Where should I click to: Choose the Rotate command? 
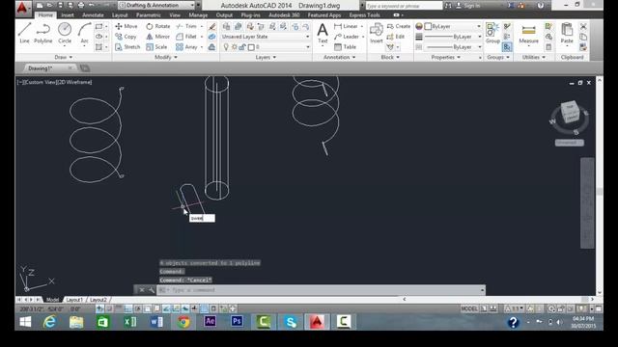[158, 26]
